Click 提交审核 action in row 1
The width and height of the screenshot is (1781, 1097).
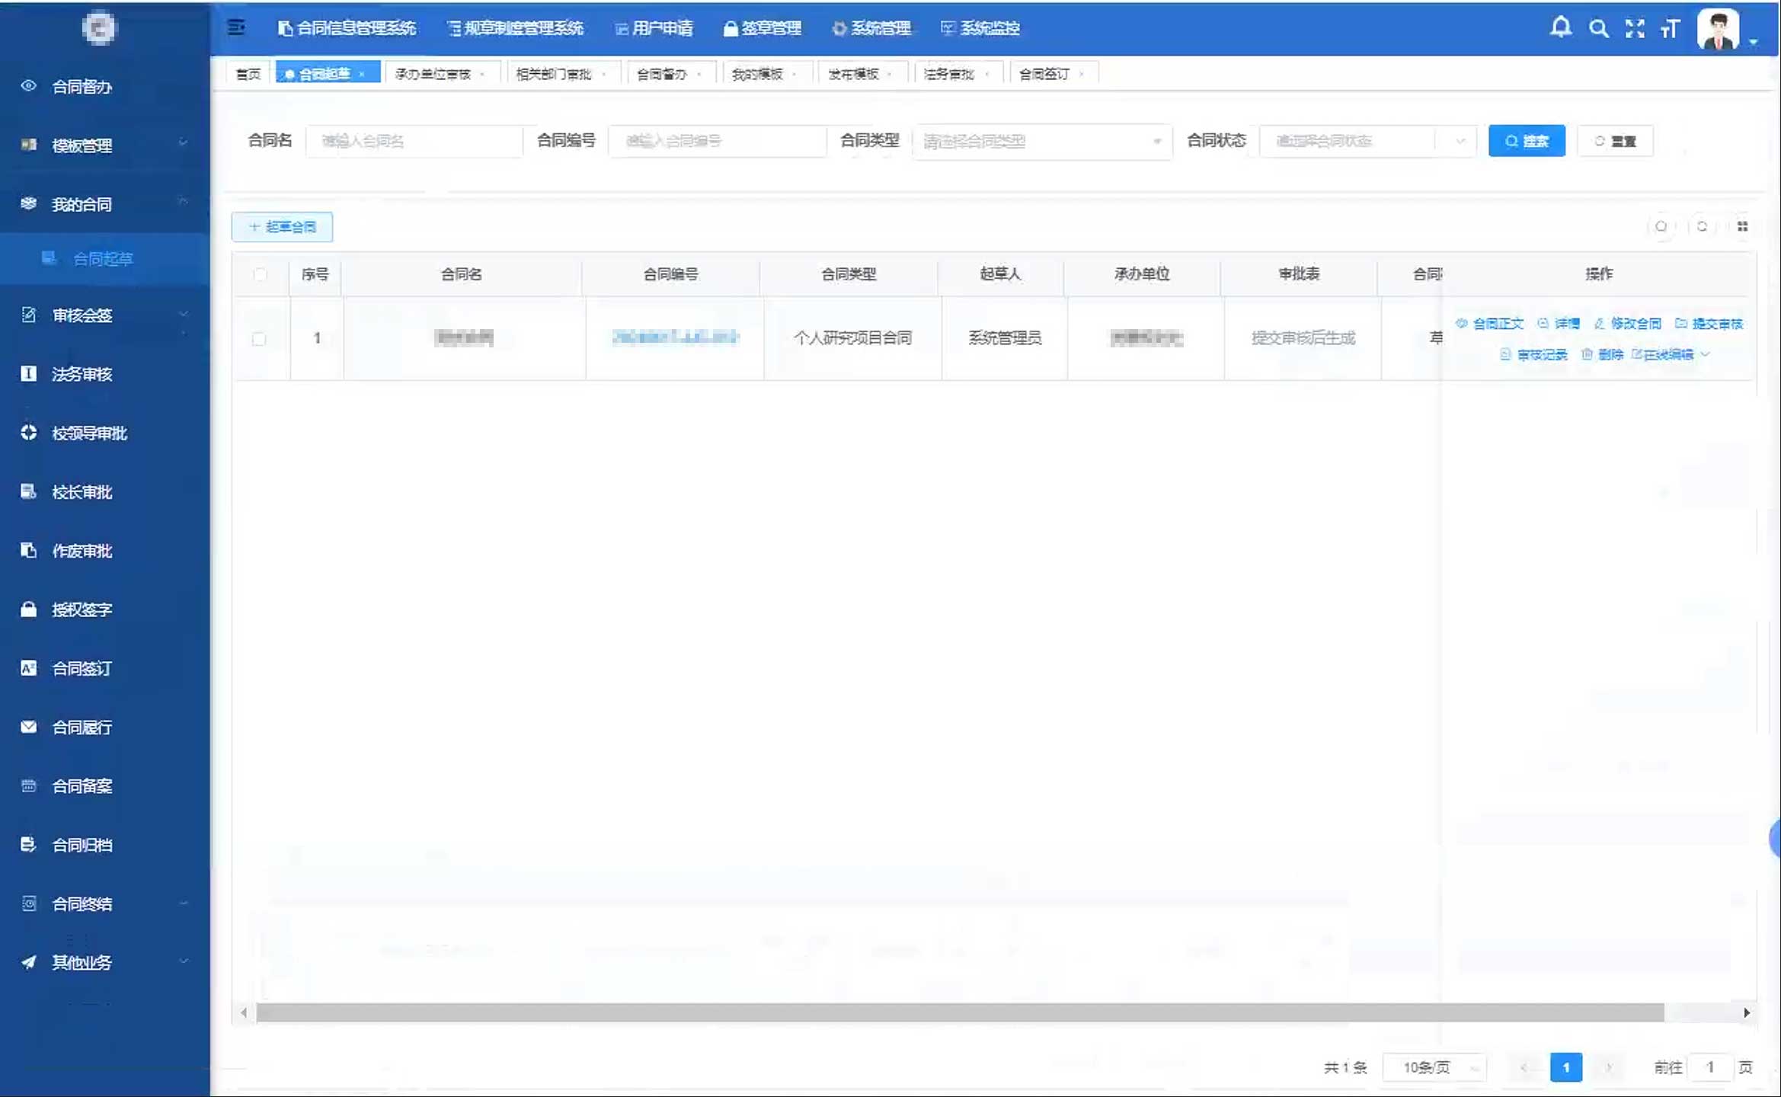point(1709,323)
